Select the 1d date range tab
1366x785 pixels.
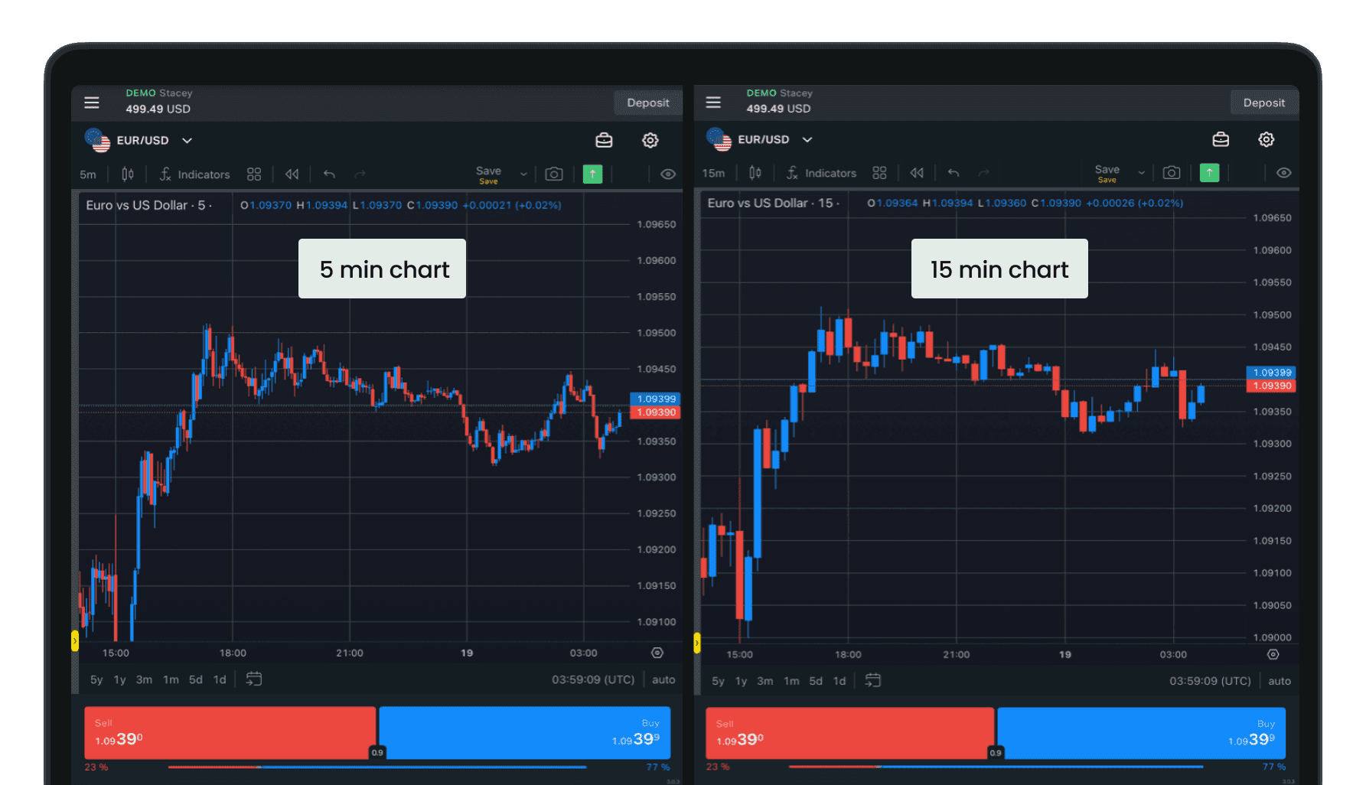(219, 679)
